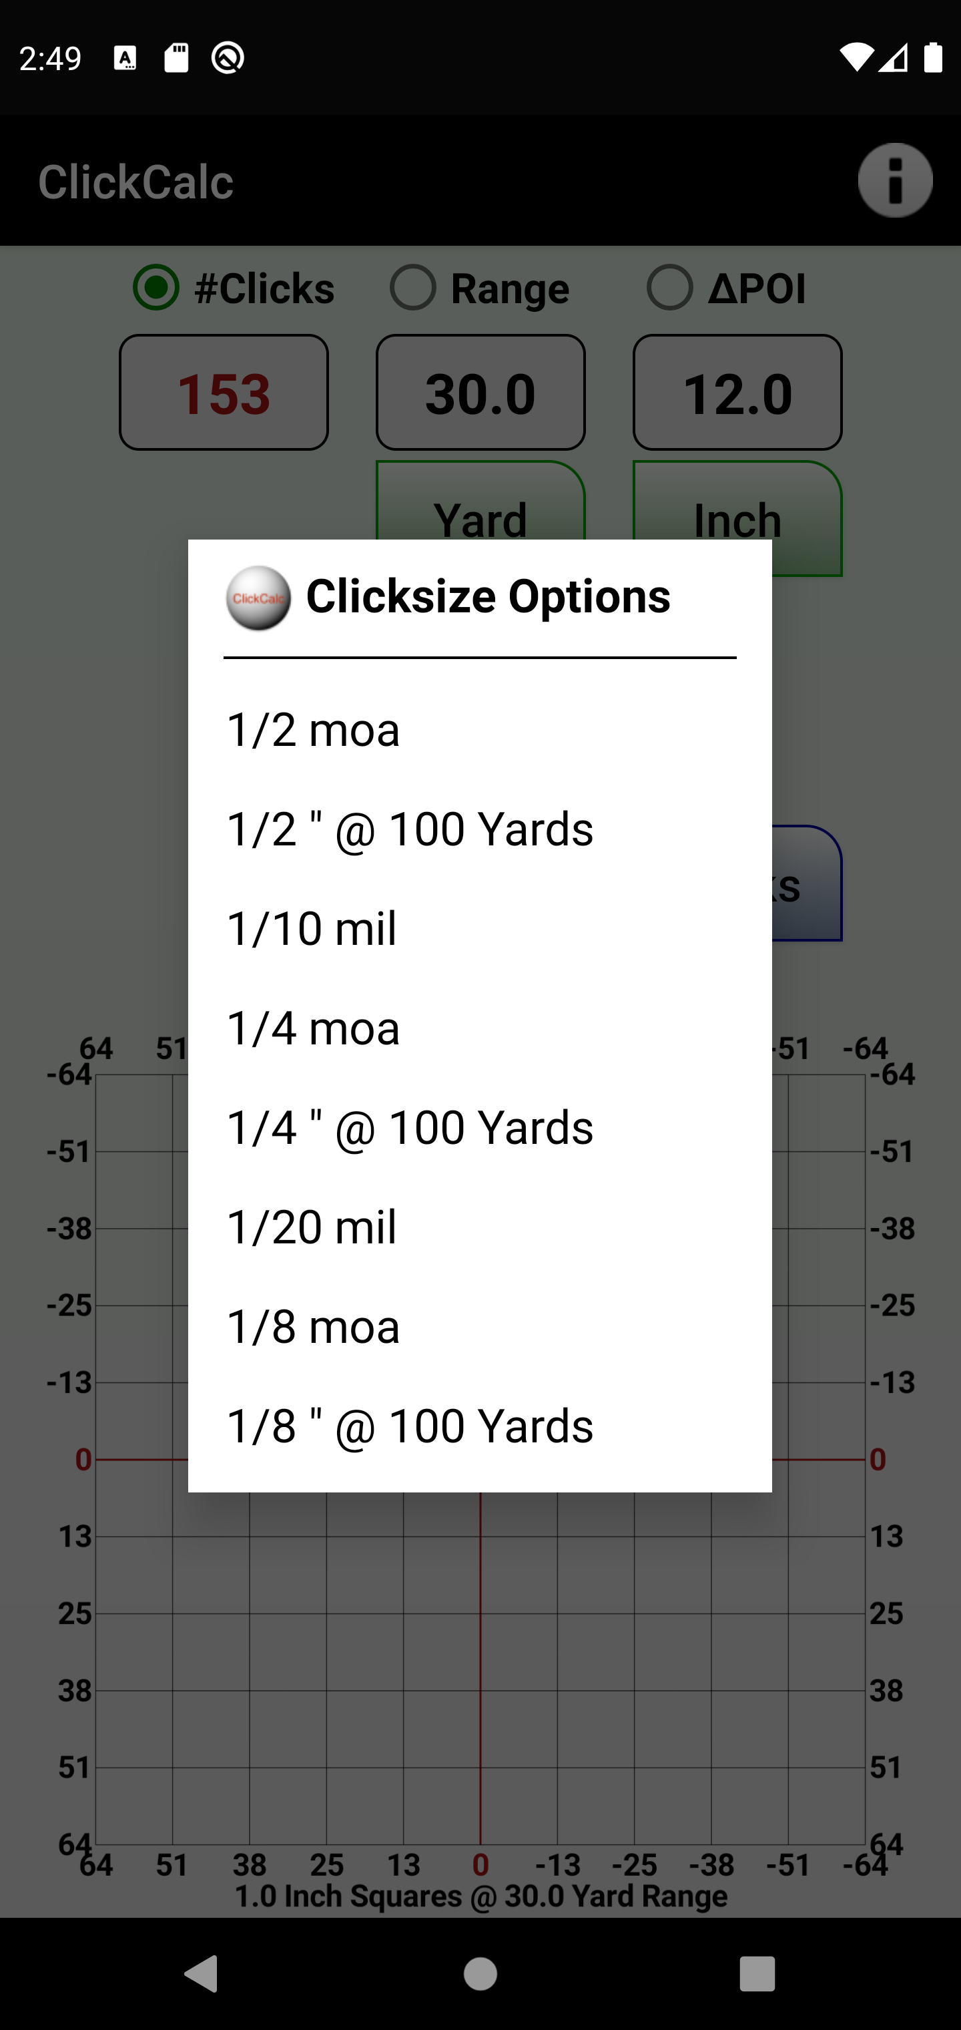Select the 1/20 mil option
This screenshot has height=2030, width=961.
point(480,1227)
